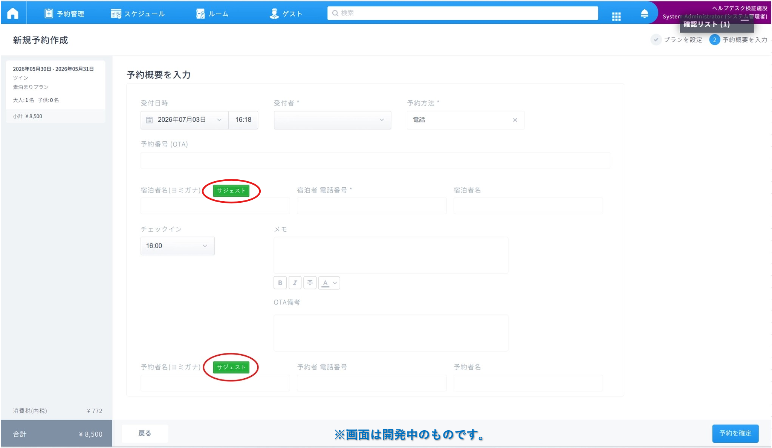This screenshot has height=448, width=772.
Task: Click the ルーム door icon
Action: click(x=200, y=14)
